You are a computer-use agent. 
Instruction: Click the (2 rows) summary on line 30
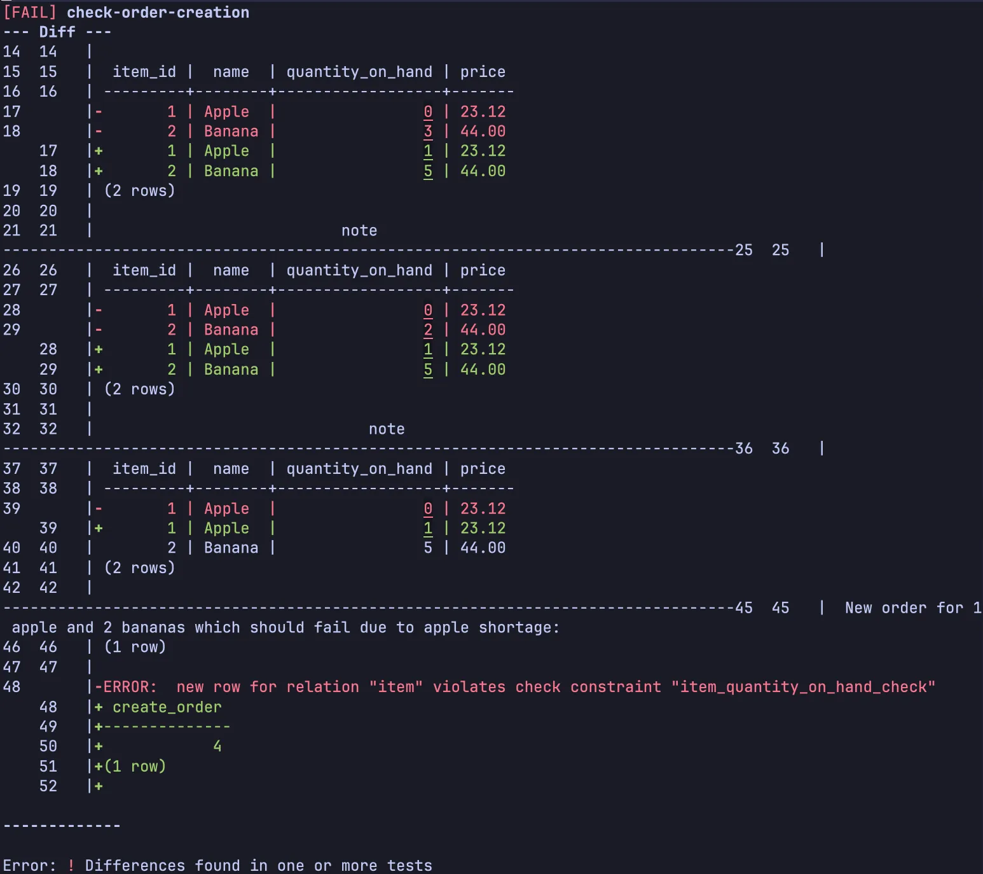141,389
